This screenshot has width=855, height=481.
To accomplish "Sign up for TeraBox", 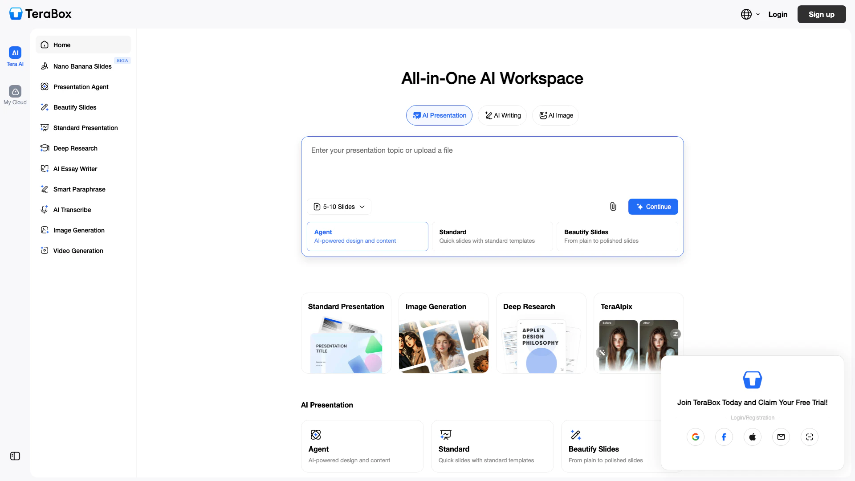I will [821, 14].
